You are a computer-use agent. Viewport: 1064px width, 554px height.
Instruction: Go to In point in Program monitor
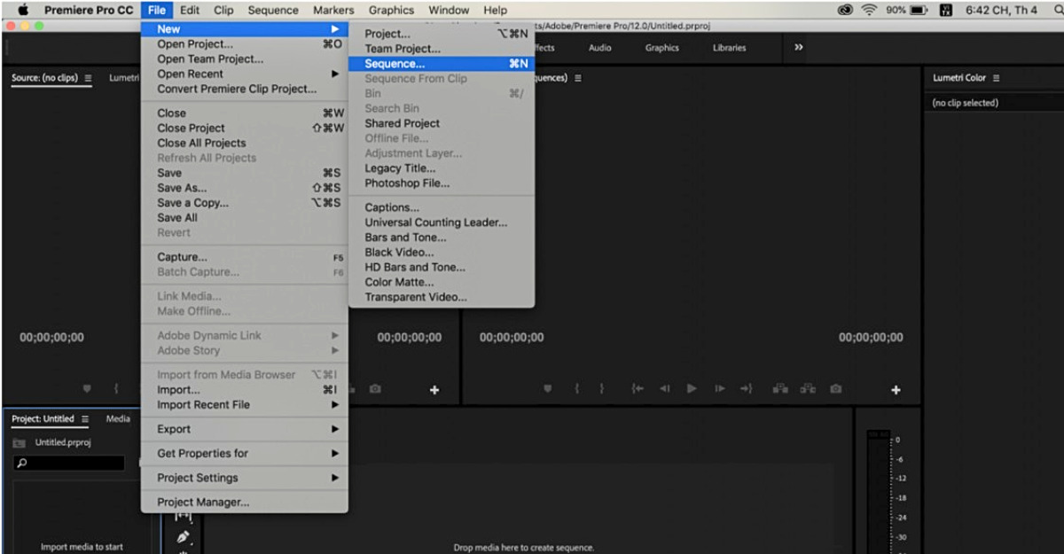[x=637, y=389]
